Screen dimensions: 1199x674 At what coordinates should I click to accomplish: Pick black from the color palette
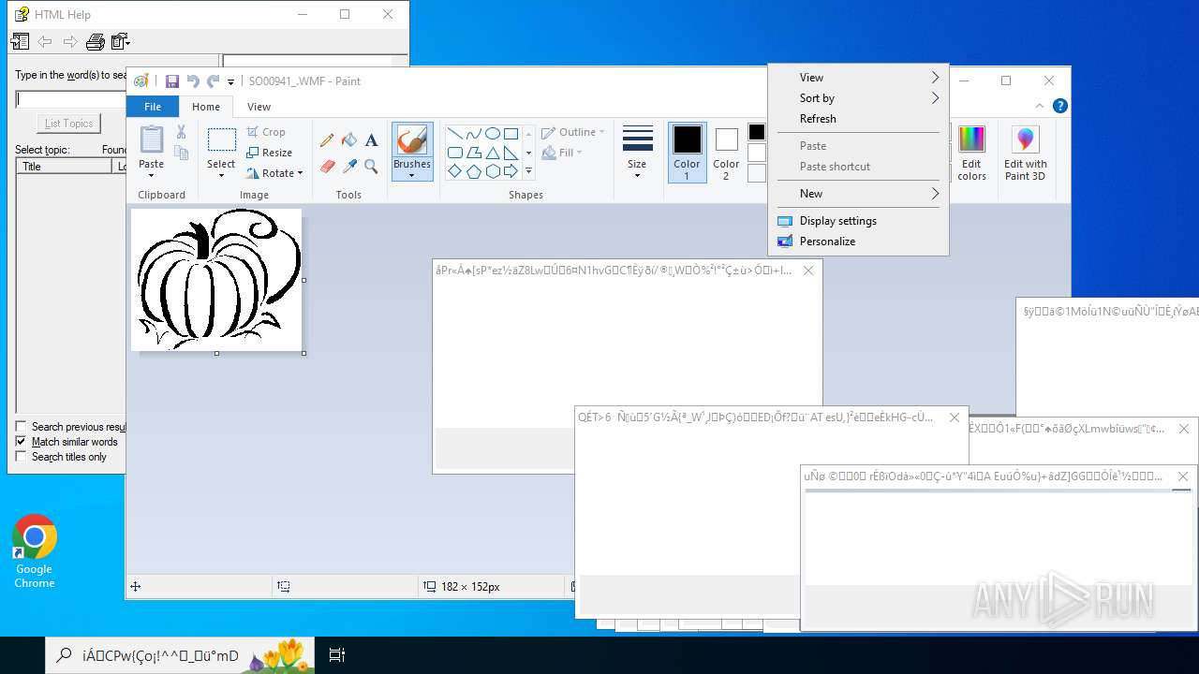point(757,132)
